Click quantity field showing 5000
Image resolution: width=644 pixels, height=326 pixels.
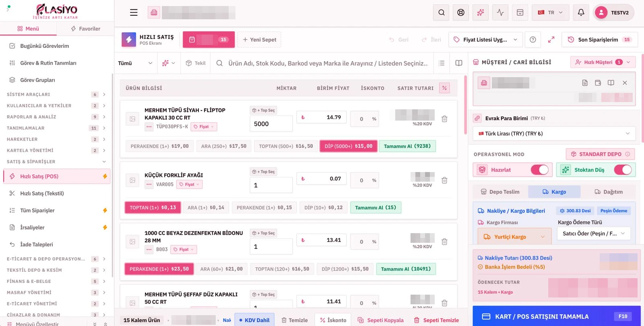(x=271, y=124)
